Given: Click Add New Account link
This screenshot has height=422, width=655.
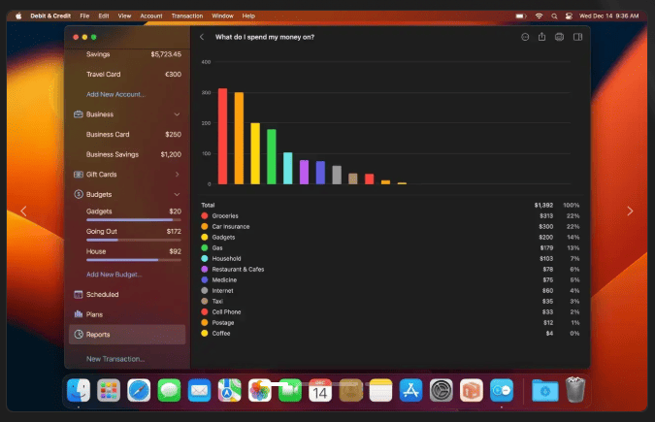Looking at the screenshot, I should 115,94.
